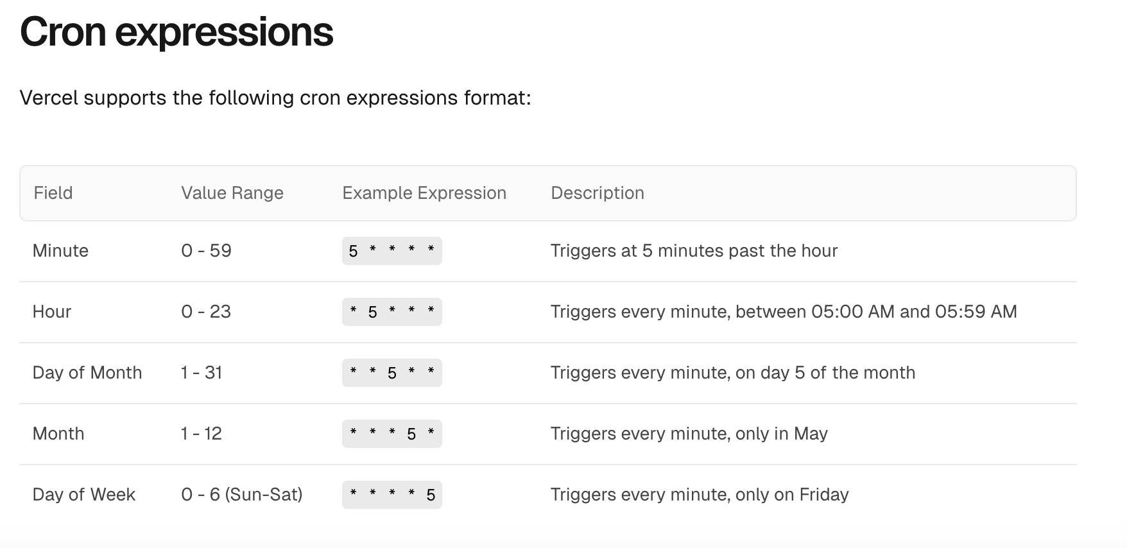Click the Hour field cell
The width and height of the screenshot is (1127, 548).
pyautogui.click(x=52, y=312)
